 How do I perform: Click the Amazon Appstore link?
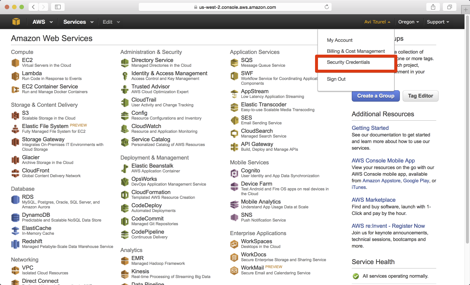pyautogui.click(x=382, y=181)
